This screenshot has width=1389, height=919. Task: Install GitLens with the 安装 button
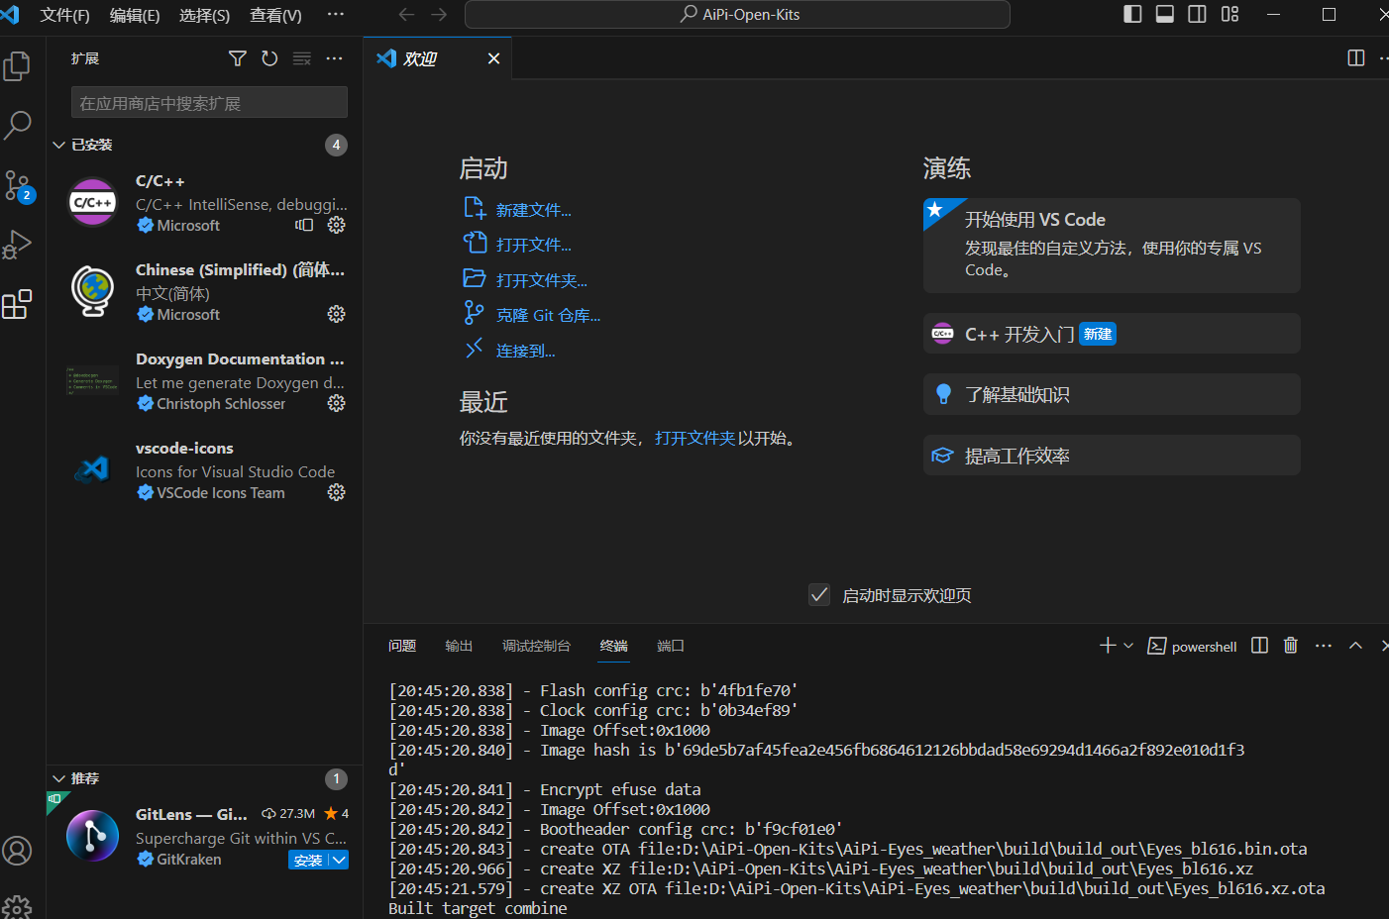pos(309,860)
